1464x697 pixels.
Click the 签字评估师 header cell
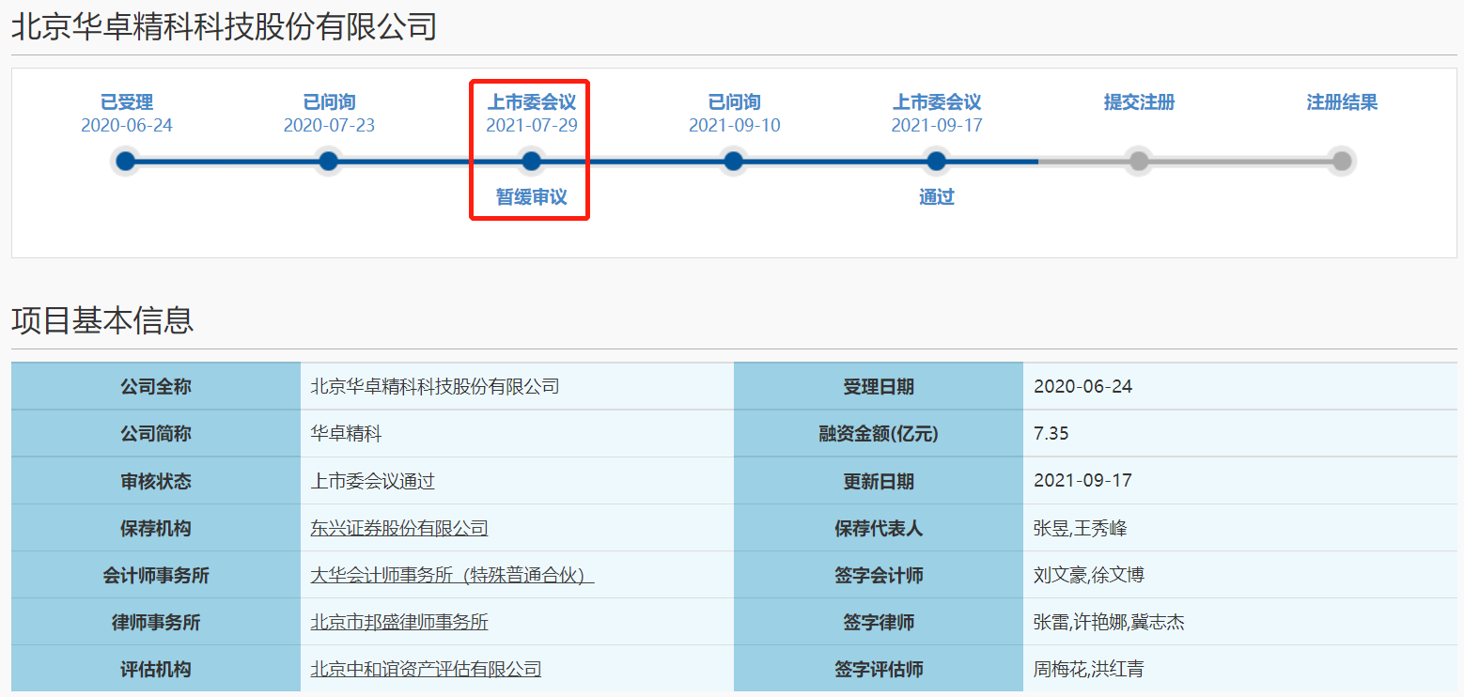point(879,669)
